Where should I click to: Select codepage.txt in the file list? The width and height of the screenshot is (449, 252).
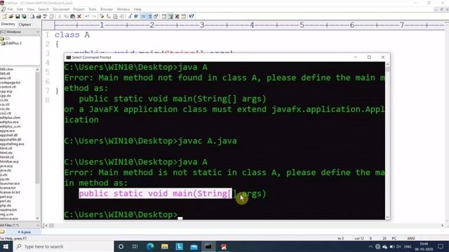coord(10,83)
